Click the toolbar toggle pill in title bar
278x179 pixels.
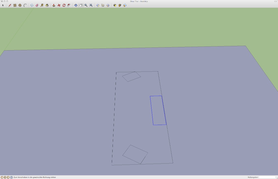pos(275,2)
